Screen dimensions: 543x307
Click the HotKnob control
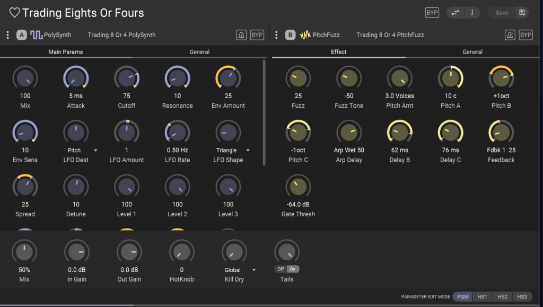coord(182,252)
